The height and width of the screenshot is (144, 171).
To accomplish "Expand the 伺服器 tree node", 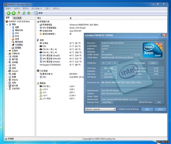I will click(x=7, y=57).
